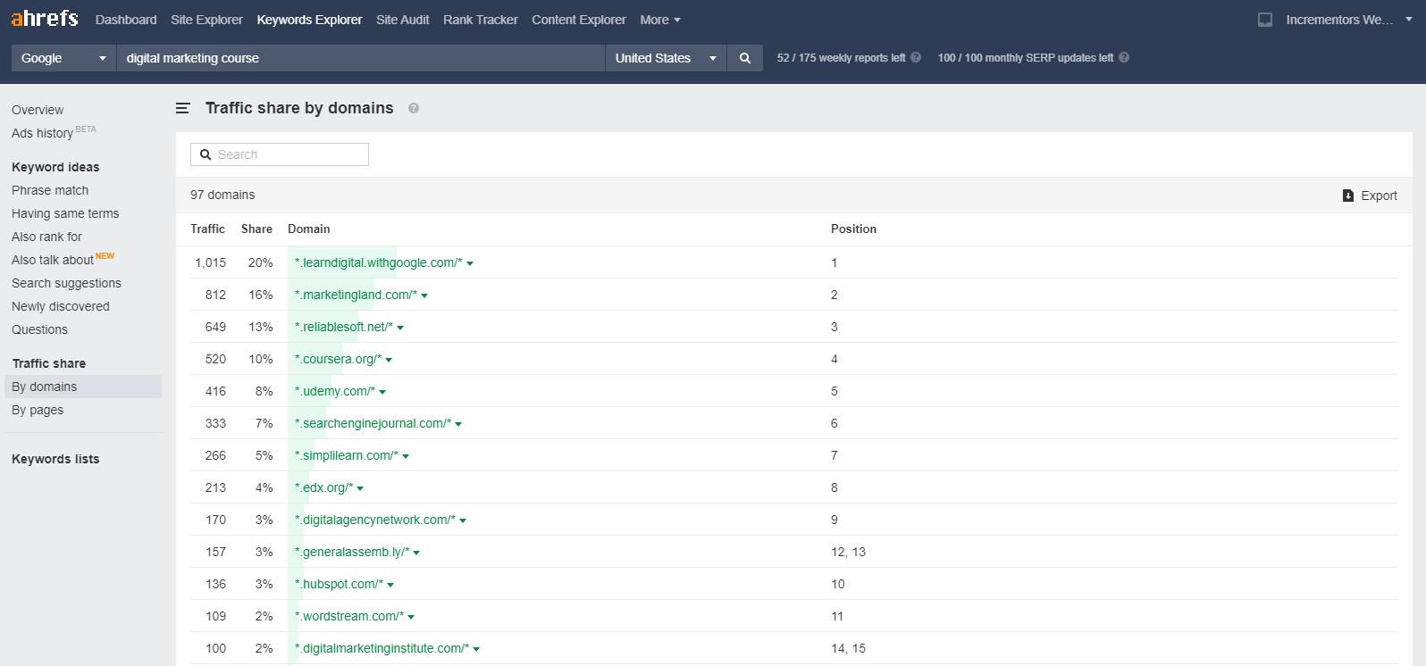
Task: Open Search suggestions in sidebar
Action: 66,283
